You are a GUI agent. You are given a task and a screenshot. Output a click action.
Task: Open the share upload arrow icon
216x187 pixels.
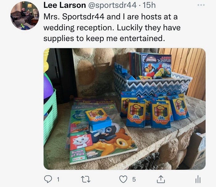161,179
